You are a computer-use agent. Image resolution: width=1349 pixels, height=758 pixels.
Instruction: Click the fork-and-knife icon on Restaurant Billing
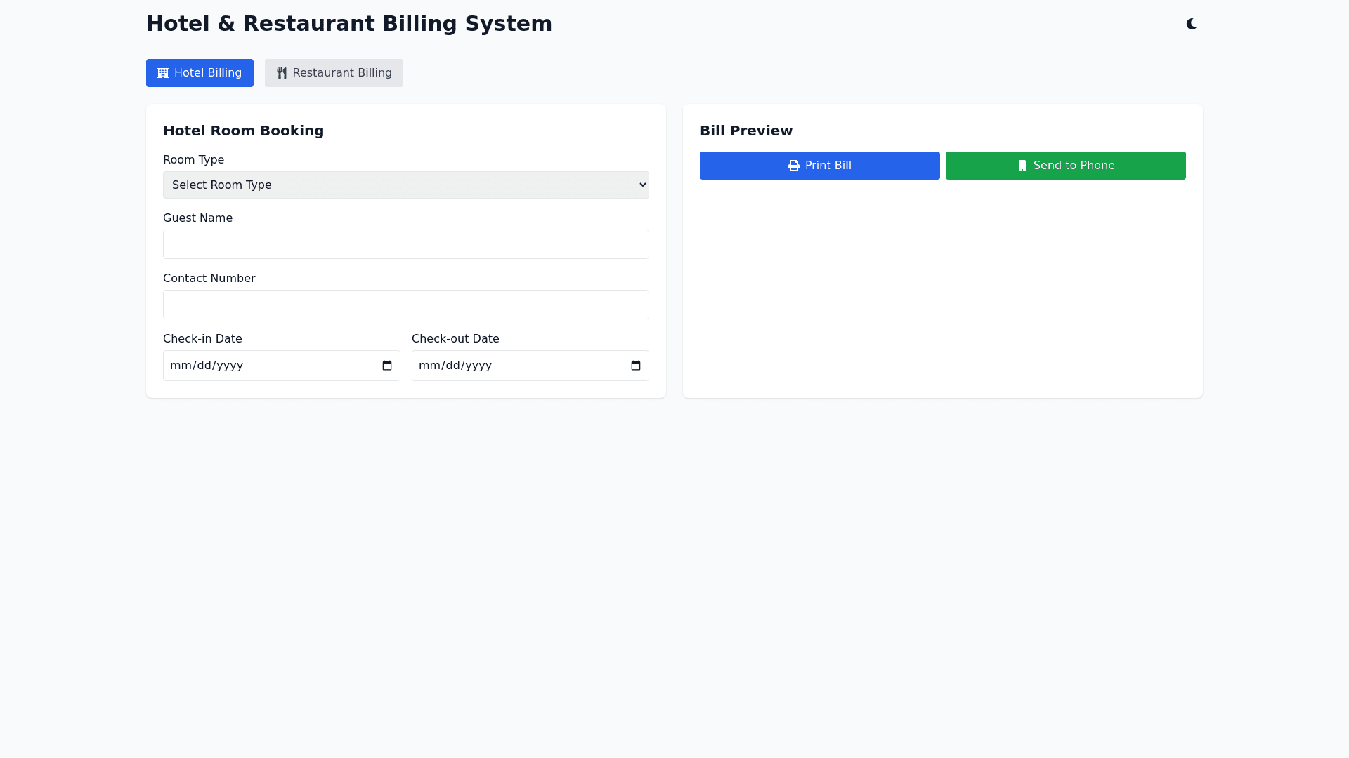click(x=282, y=73)
